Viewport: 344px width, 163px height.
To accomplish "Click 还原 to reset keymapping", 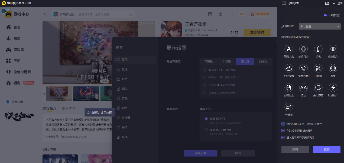I will click(x=295, y=149).
